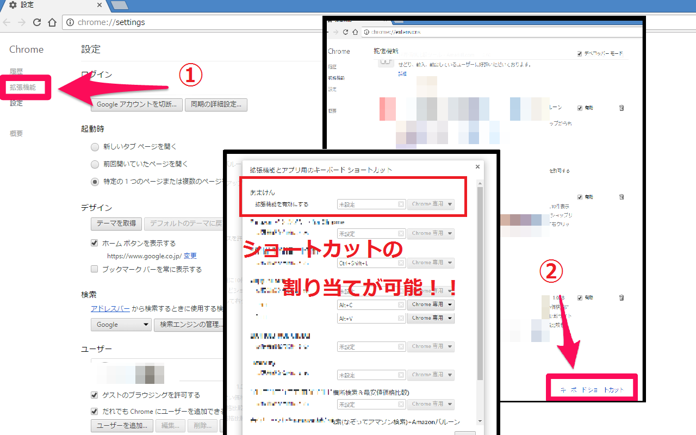Image resolution: width=696 pixels, height=435 pixels.
Task: Toggle the bottom 有効 checkbox in extensions list
Action: [x=580, y=297]
